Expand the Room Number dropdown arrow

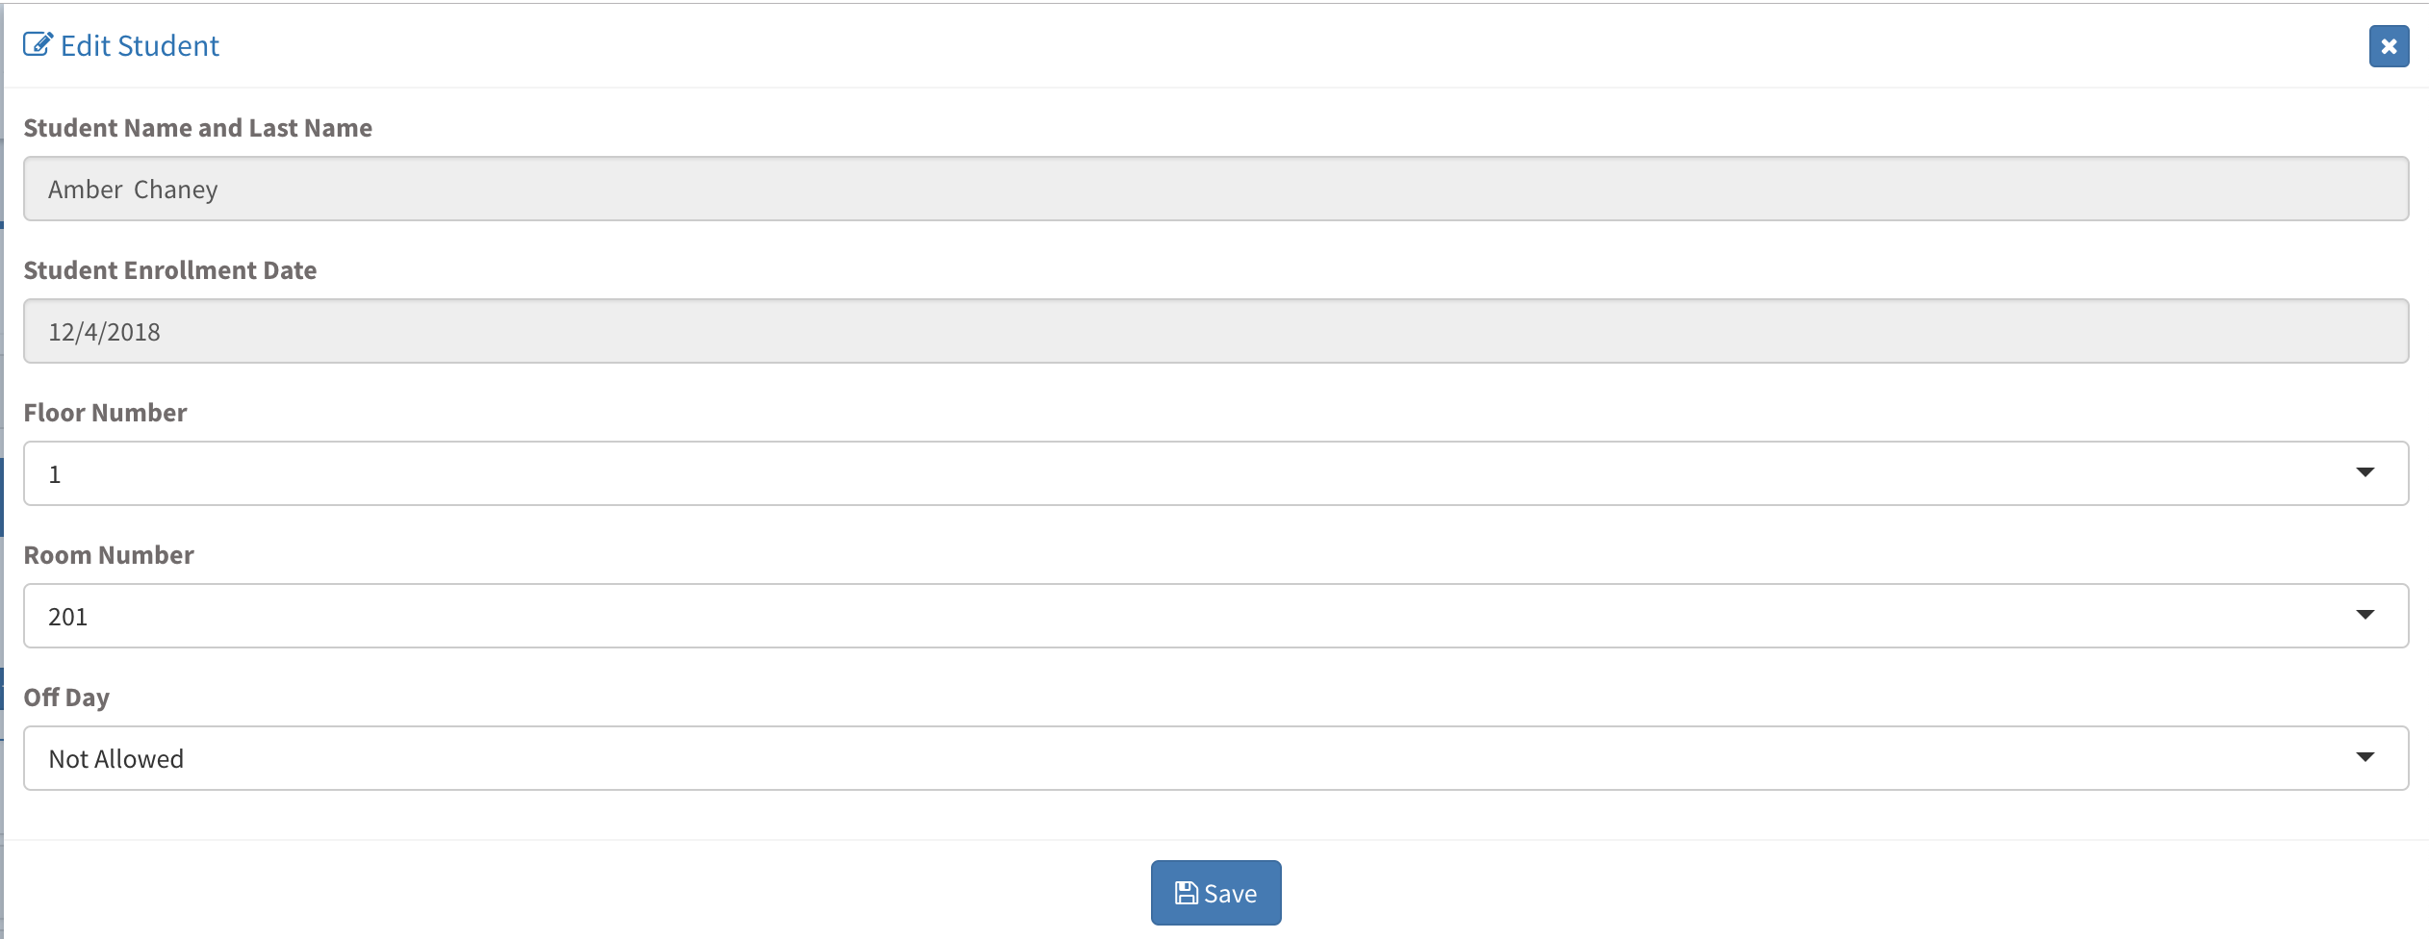coord(2365,615)
